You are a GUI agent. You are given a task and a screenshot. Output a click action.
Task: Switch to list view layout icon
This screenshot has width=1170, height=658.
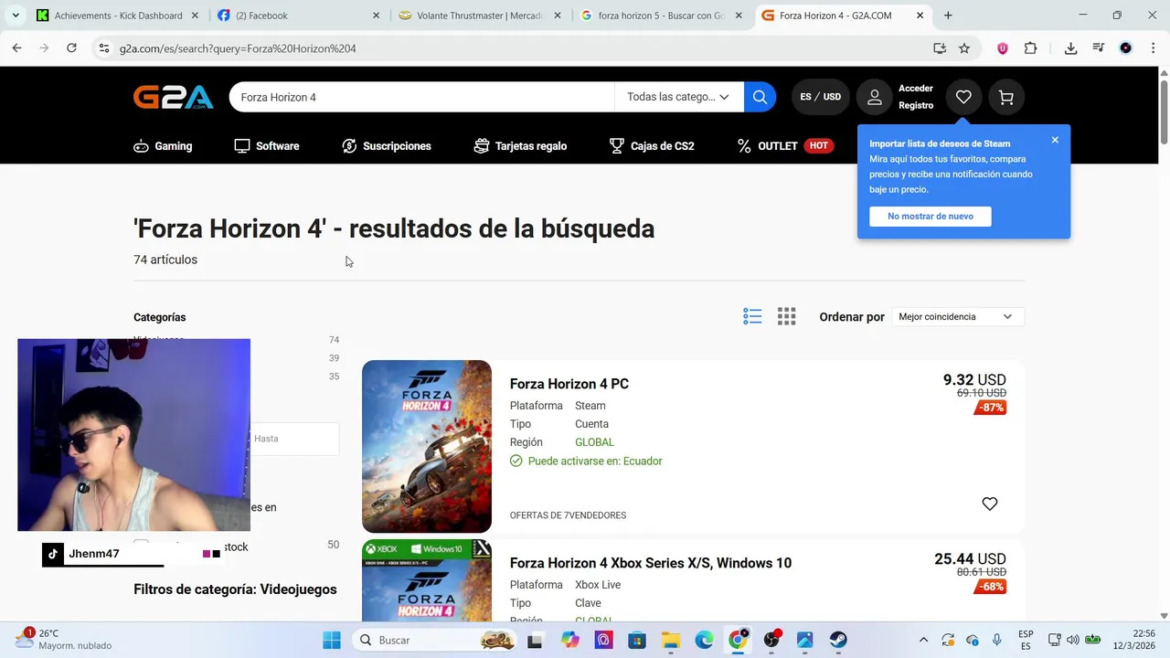coord(752,316)
